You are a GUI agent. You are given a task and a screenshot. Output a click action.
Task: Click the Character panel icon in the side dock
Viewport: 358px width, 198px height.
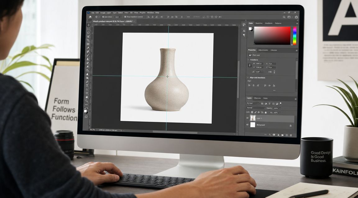tap(244, 31)
